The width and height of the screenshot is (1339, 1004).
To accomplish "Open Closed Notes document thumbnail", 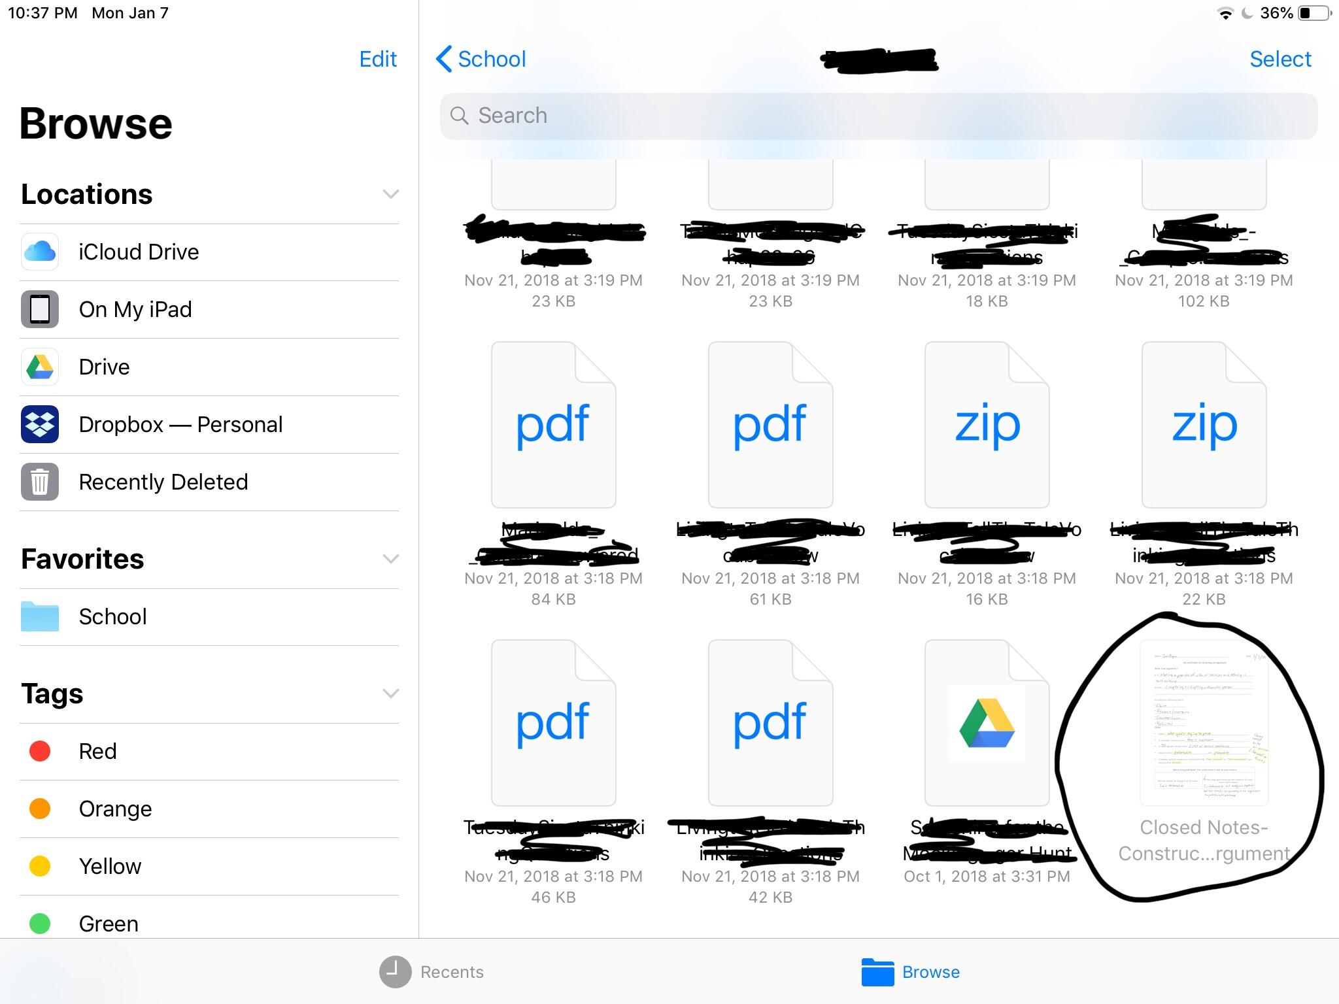I will point(1204,723).
